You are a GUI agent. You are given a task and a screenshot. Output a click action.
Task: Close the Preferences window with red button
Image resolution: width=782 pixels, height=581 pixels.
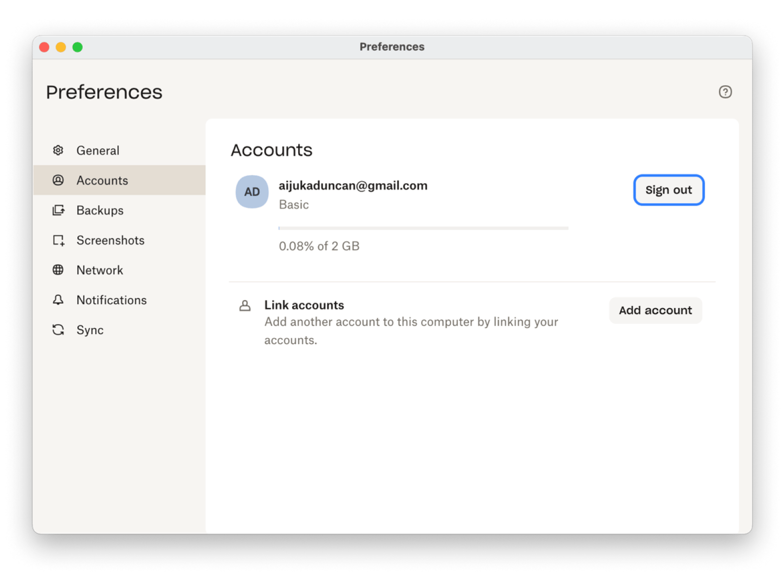44,47
